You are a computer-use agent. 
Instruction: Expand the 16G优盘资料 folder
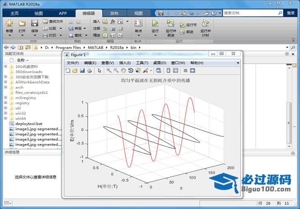pyautogui.click(x=5, y=66)
